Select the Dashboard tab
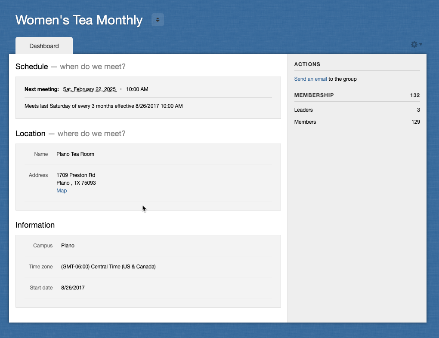The height and width of the screenshot is (338, 439). click(x=44, y=46)
